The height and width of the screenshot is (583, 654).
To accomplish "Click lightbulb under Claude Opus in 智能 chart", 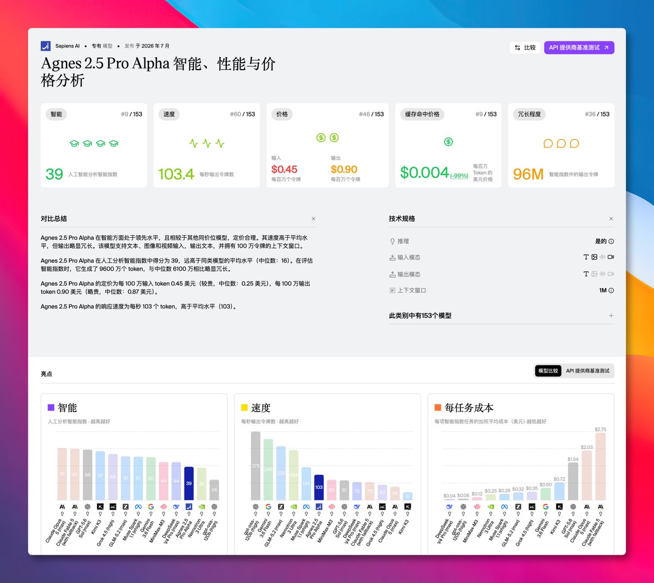I will [x=62, y=514].
